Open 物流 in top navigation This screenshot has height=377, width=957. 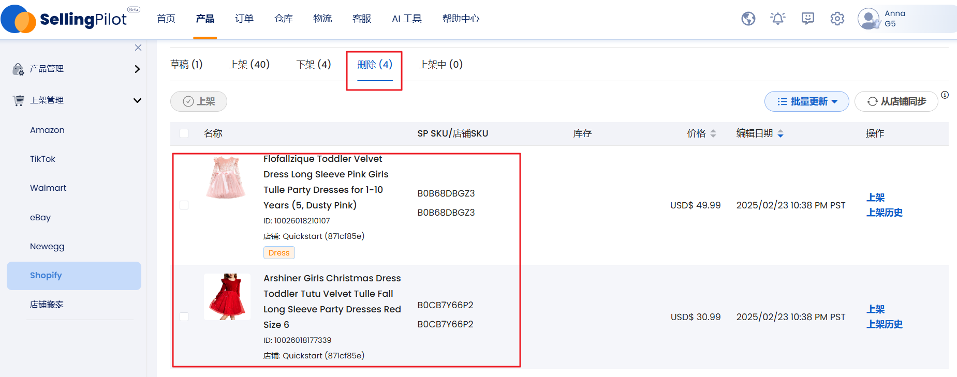coord(322,19)
